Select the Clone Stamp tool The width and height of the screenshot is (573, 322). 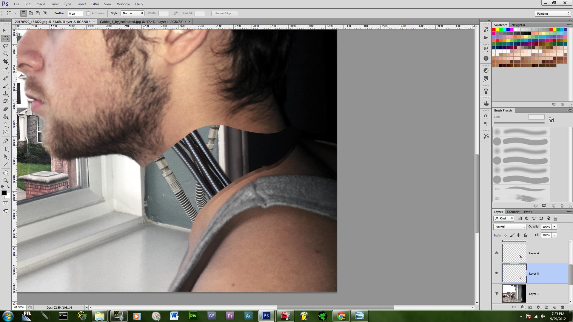pyautogui.click(x=6, y=94)
